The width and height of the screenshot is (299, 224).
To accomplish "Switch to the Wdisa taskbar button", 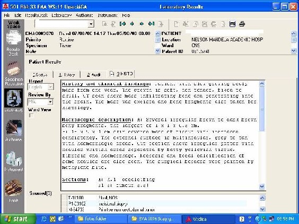I will point(208,219).
